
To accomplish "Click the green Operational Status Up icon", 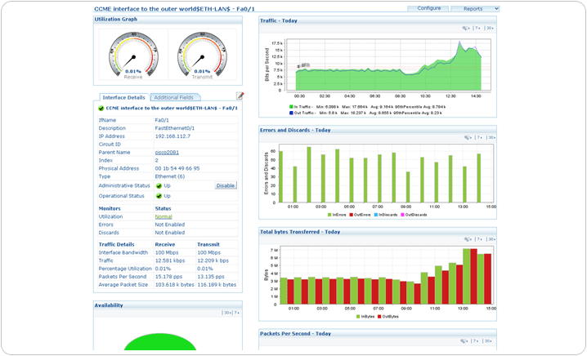I will pyautogui.click(x=159, y=196).
